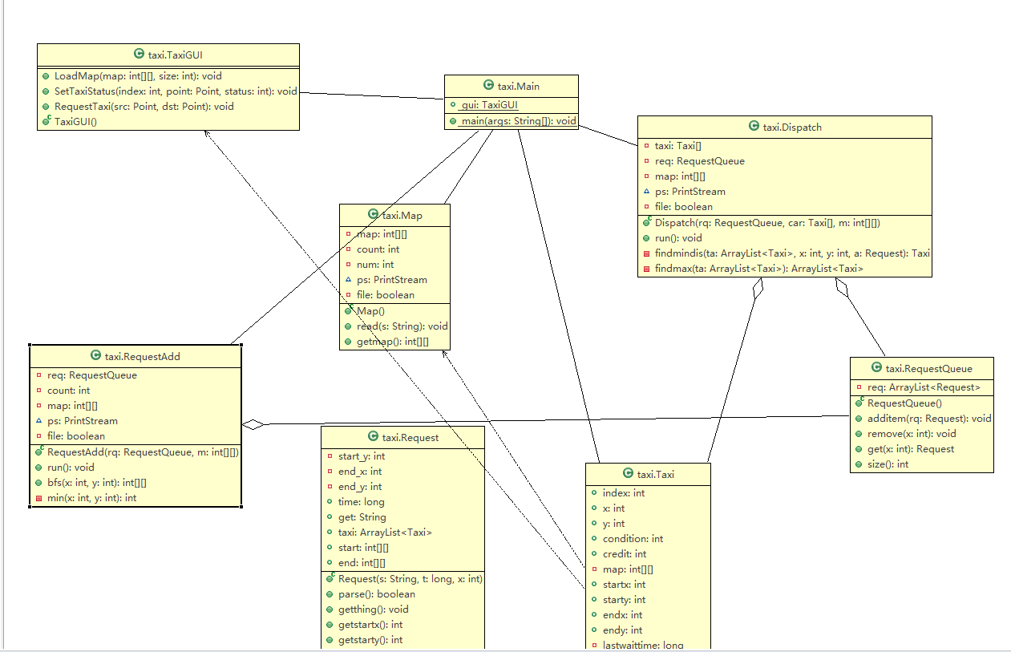Click the constructor icon beside RequestQueue()
1011x652 pixels.
tap(859, 403)
